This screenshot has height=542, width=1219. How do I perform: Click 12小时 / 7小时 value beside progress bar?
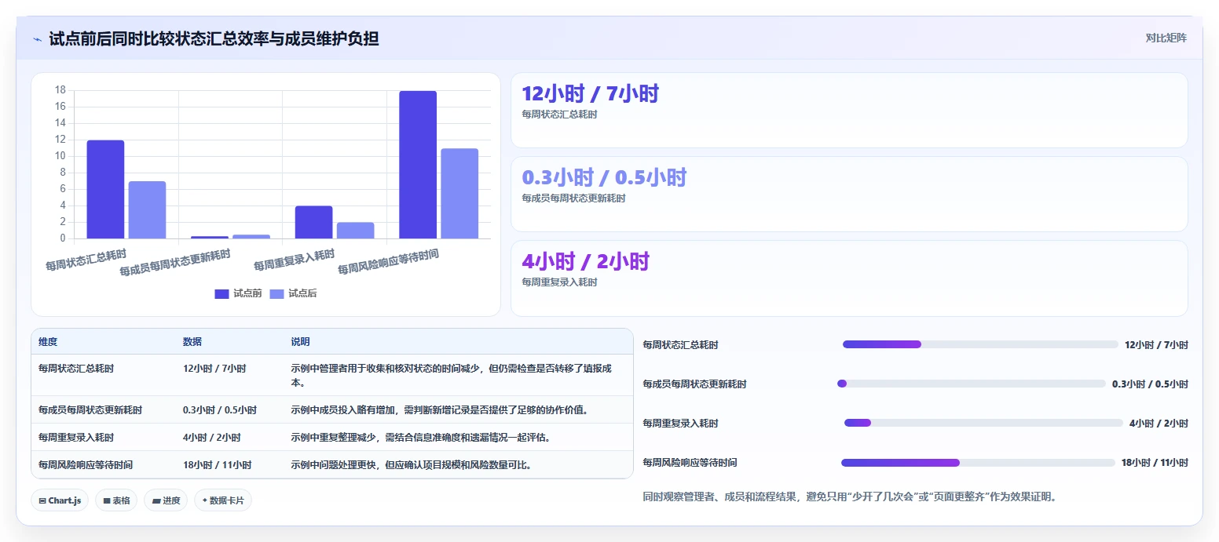[x=1156, y=344]
